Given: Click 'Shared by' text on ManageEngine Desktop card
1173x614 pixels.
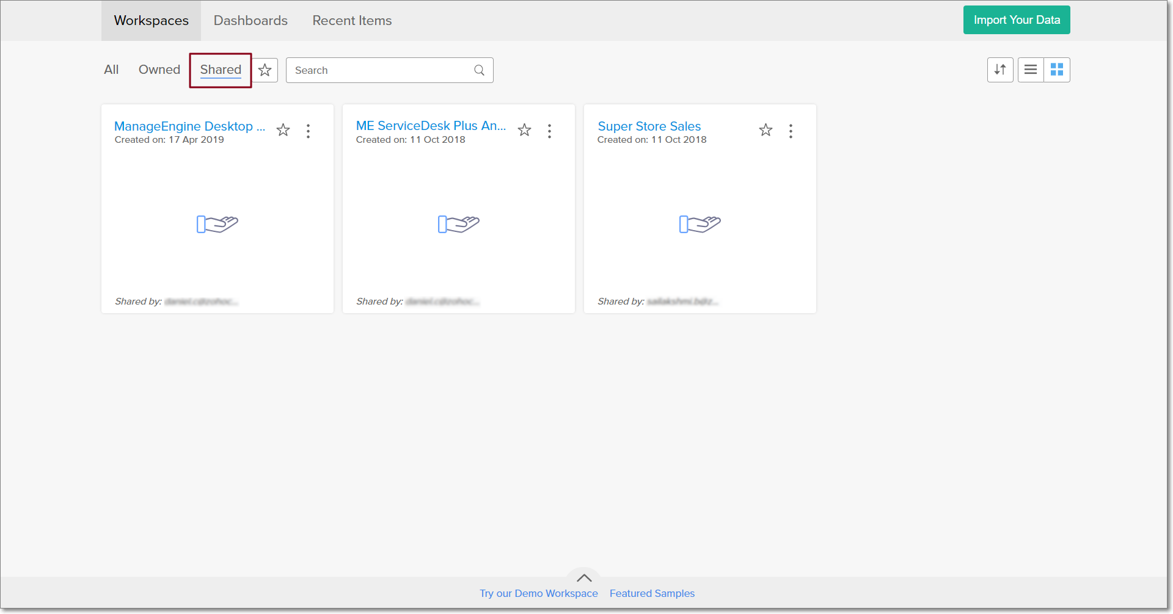Looking at the screenshot, I should click(x=138, y=302).
